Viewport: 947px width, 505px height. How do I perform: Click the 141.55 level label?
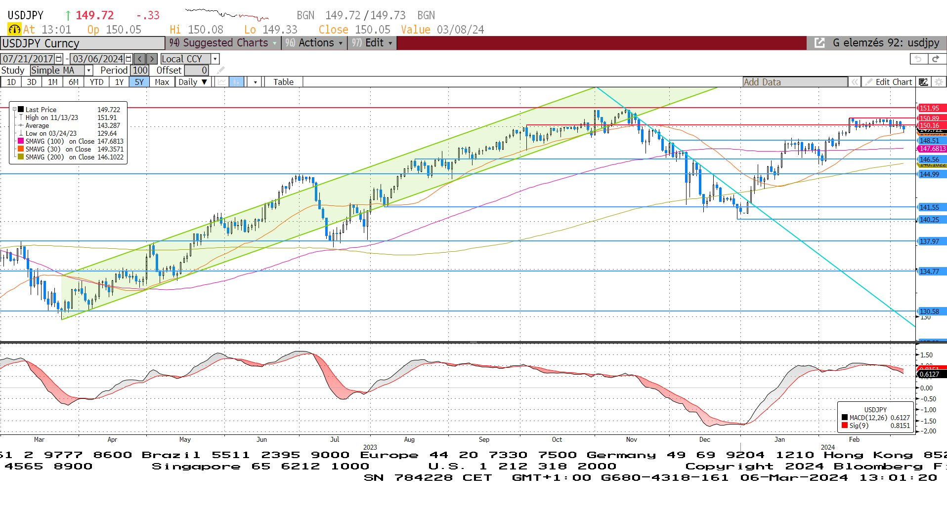coord(931,207)
